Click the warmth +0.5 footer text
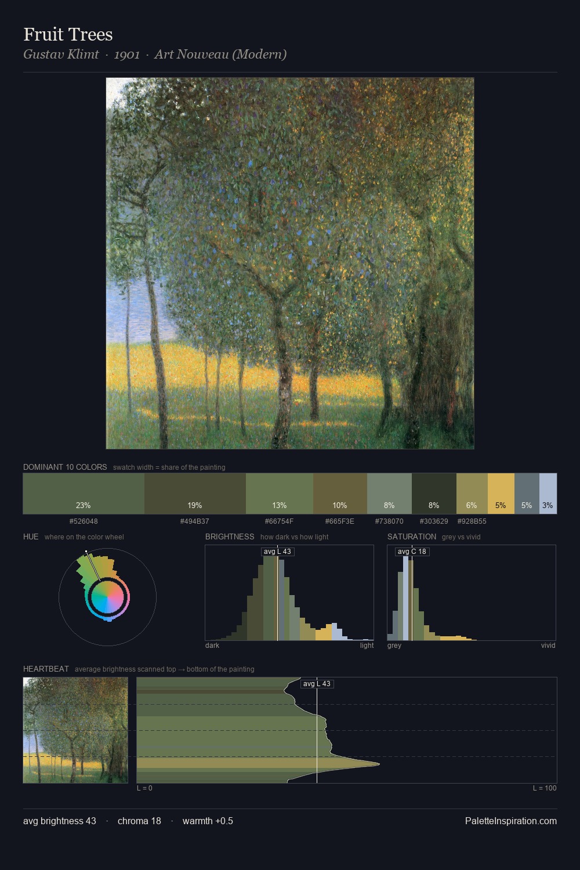Viewport: 580px width, 870px height. pyautogui.click(x=208, y=821)
